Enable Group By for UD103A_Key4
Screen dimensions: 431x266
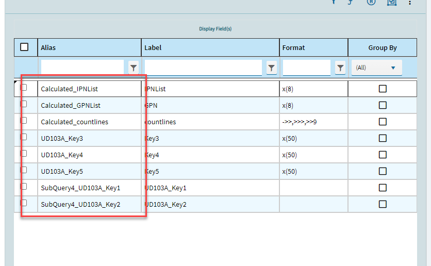383,155
